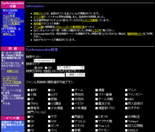Screen dimensions: 155x132
Task: Select the TRPG checkbox
Action: [x=29, y=104]
